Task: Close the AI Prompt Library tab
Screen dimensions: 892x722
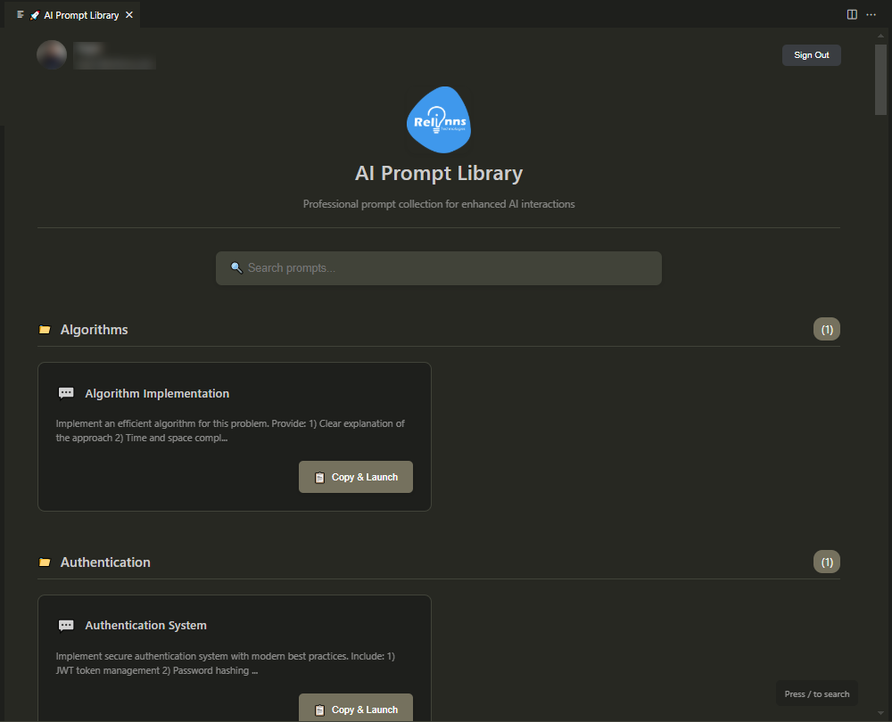Action: point(129,15)
